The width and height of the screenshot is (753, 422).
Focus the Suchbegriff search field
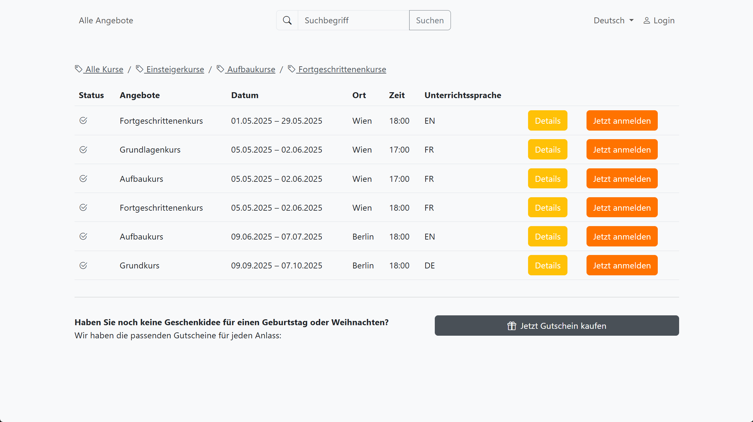coord(353,20)
